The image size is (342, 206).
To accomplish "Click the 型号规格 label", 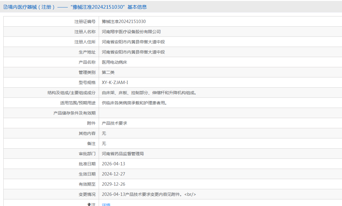I will pyautogui.click(x=87, y=83).
